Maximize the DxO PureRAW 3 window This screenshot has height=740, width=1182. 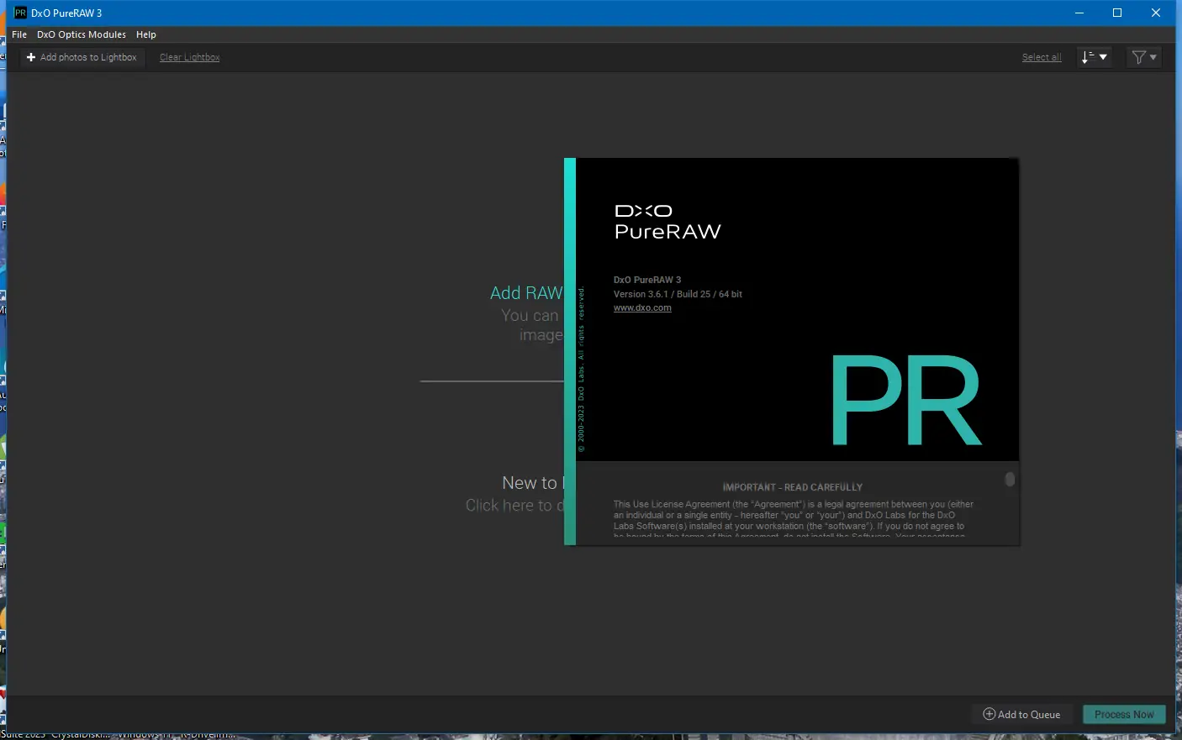pos(1117,13)
